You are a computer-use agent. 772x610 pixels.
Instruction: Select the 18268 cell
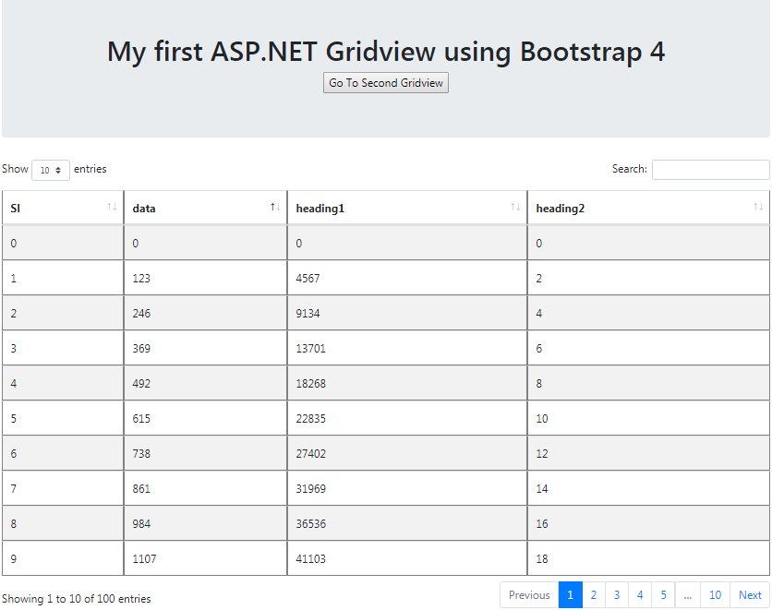coord(407,383)
